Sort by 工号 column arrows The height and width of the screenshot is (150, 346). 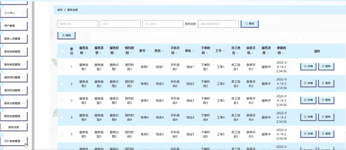(224, 51)
